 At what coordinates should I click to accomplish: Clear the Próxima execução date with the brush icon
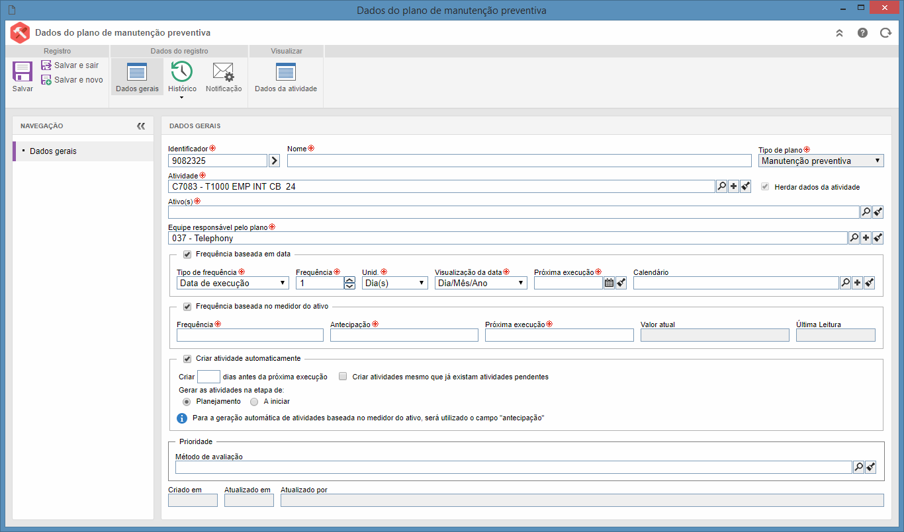tap(621, 283)
